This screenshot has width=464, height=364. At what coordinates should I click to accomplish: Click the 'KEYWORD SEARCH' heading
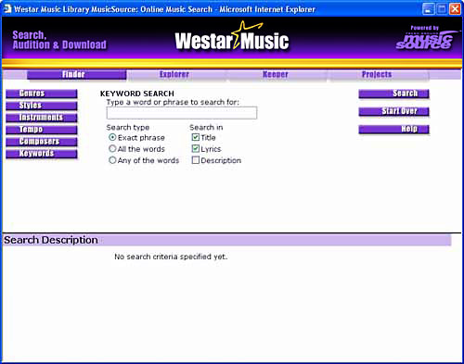tap(137, 94)
